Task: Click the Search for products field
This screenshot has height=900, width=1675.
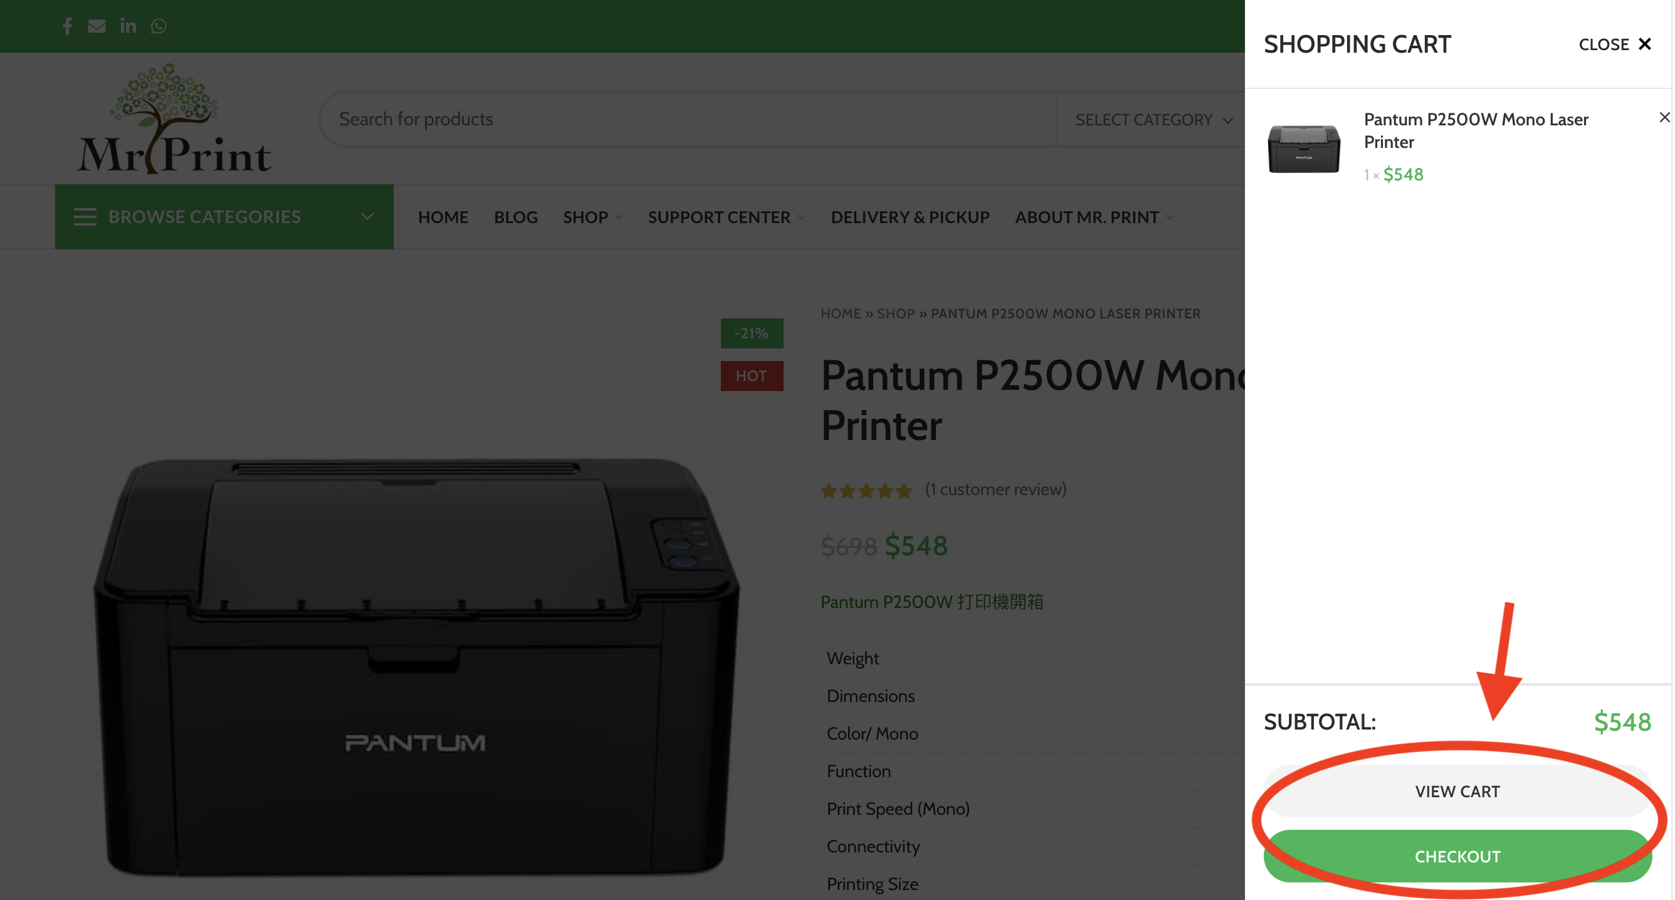Action: tap(687, 120)
